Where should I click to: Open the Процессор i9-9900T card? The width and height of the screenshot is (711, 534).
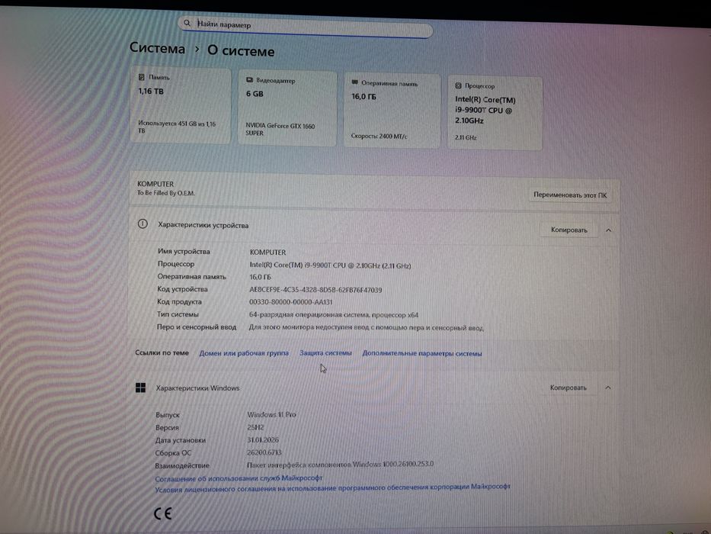pyautogui.click(x=495, y=113)
